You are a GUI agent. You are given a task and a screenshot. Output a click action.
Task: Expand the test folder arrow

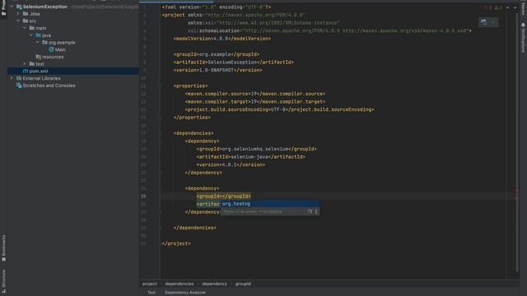pos(24,64)
